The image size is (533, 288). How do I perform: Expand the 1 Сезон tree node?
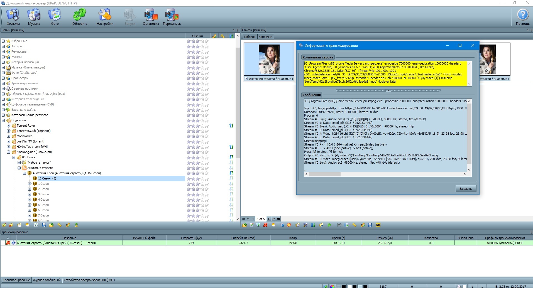tap(30, 184)
